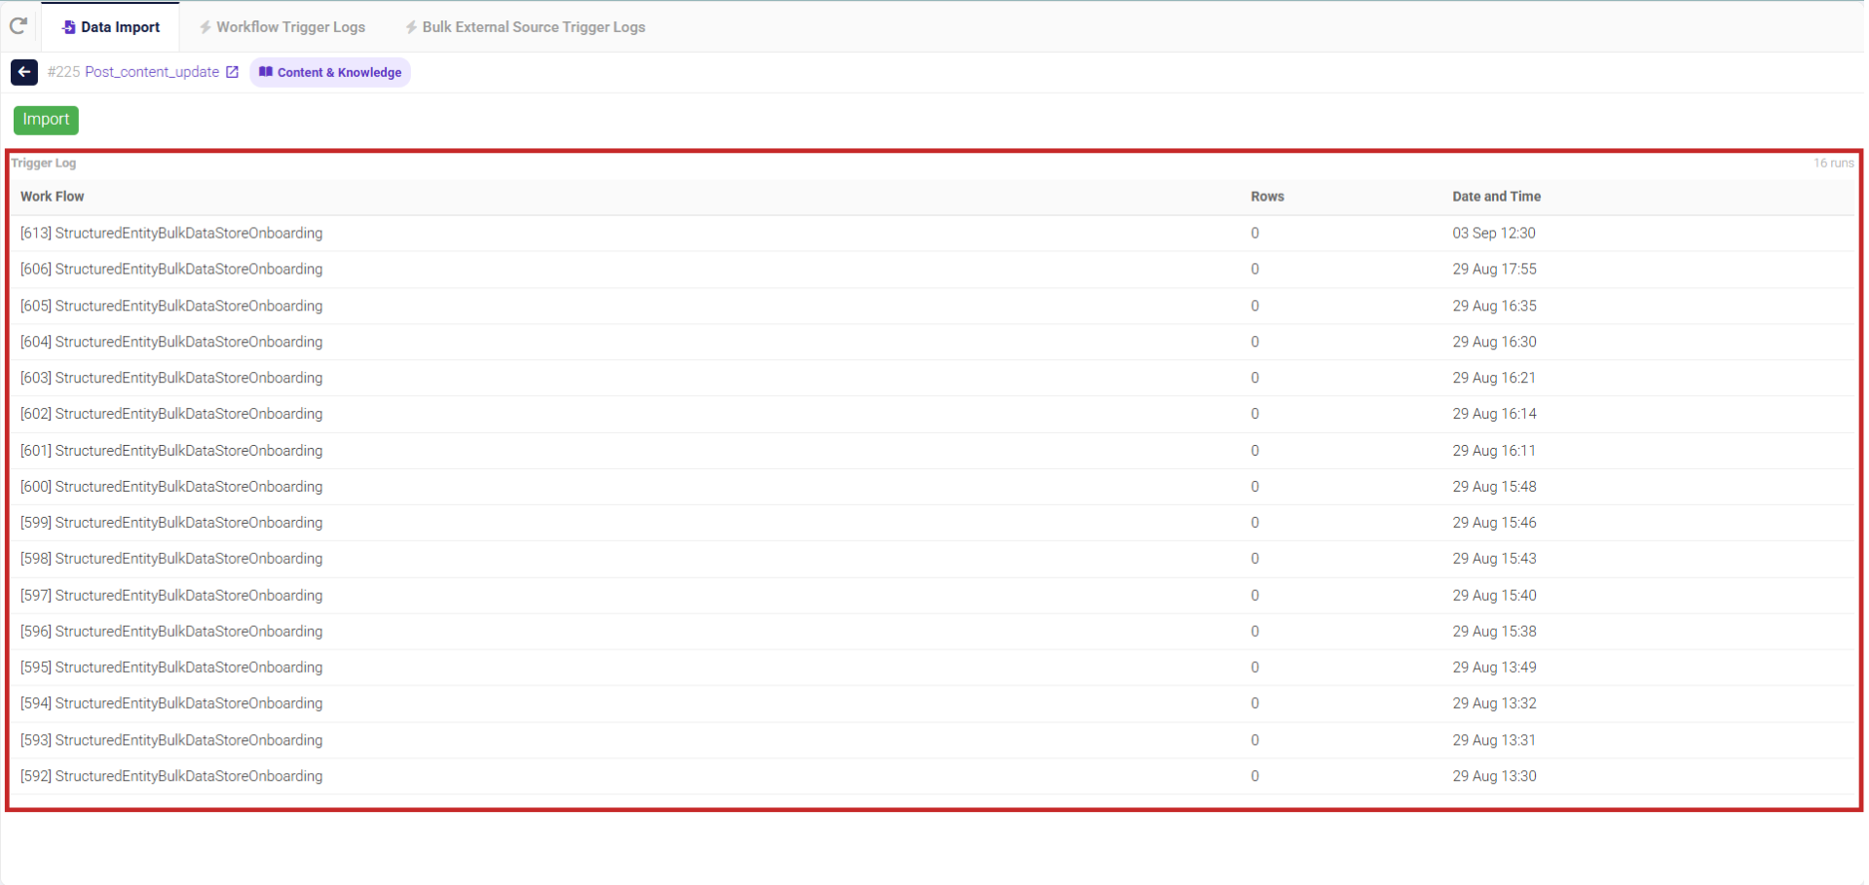Click the Date and Time column header
Viewport: 1869px width, 885px height.
coord(1496,197)
